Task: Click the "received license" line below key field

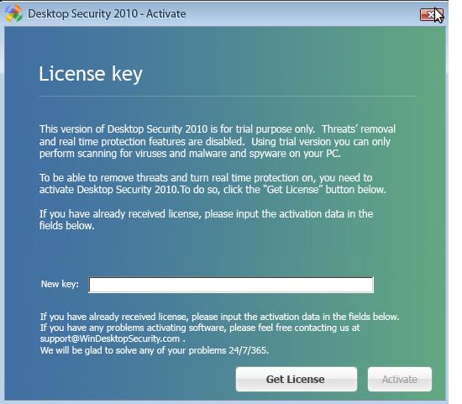Action: (219, 317)
